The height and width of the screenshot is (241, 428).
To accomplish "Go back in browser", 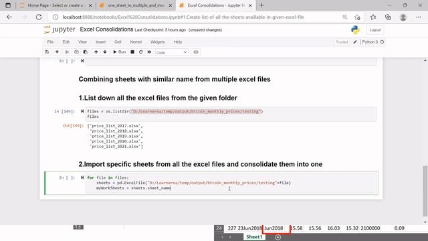I will (9, 17).
